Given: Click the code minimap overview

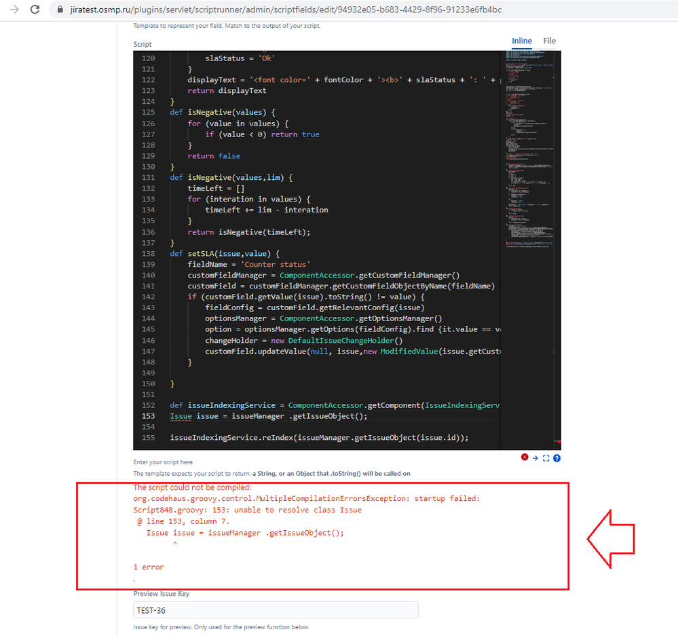Looking at the screenshot, I should pyautogui.click(x=530, y=149).
